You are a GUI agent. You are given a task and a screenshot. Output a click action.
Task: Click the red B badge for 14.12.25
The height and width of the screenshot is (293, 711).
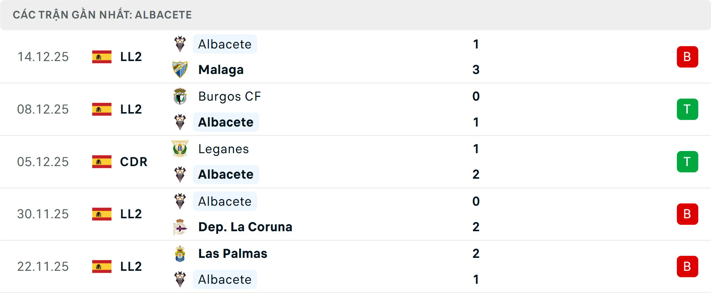pos(687,57)
